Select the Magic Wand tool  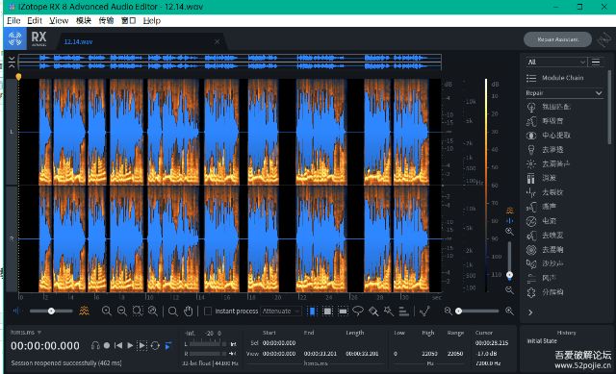click(389, 312)
